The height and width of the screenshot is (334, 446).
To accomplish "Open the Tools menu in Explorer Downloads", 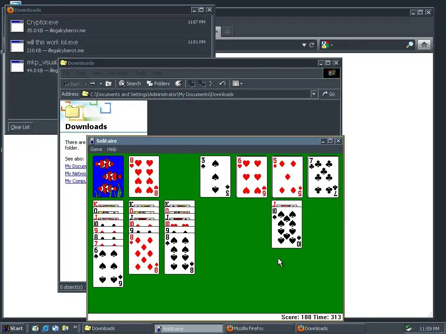I will pos(141,73).
